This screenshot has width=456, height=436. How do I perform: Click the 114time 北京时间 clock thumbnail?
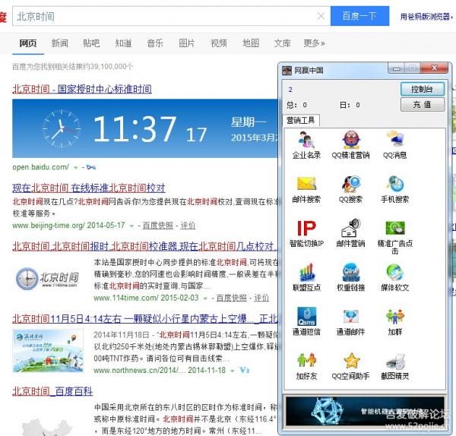47,279
